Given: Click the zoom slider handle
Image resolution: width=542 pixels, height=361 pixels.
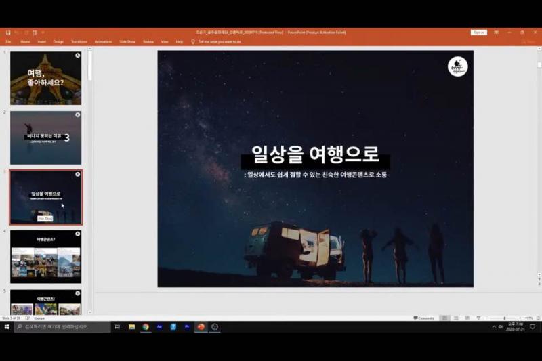Looking at the screenshot, I should point(505,318).
